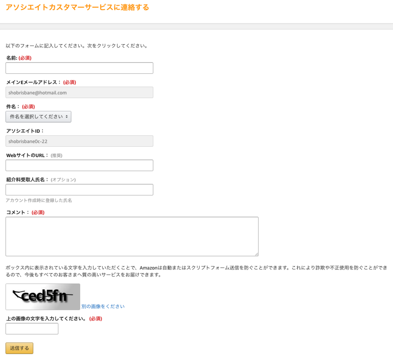Click the 名前 name input field
The height and width of the screenshot is (358, 393).
79,68
